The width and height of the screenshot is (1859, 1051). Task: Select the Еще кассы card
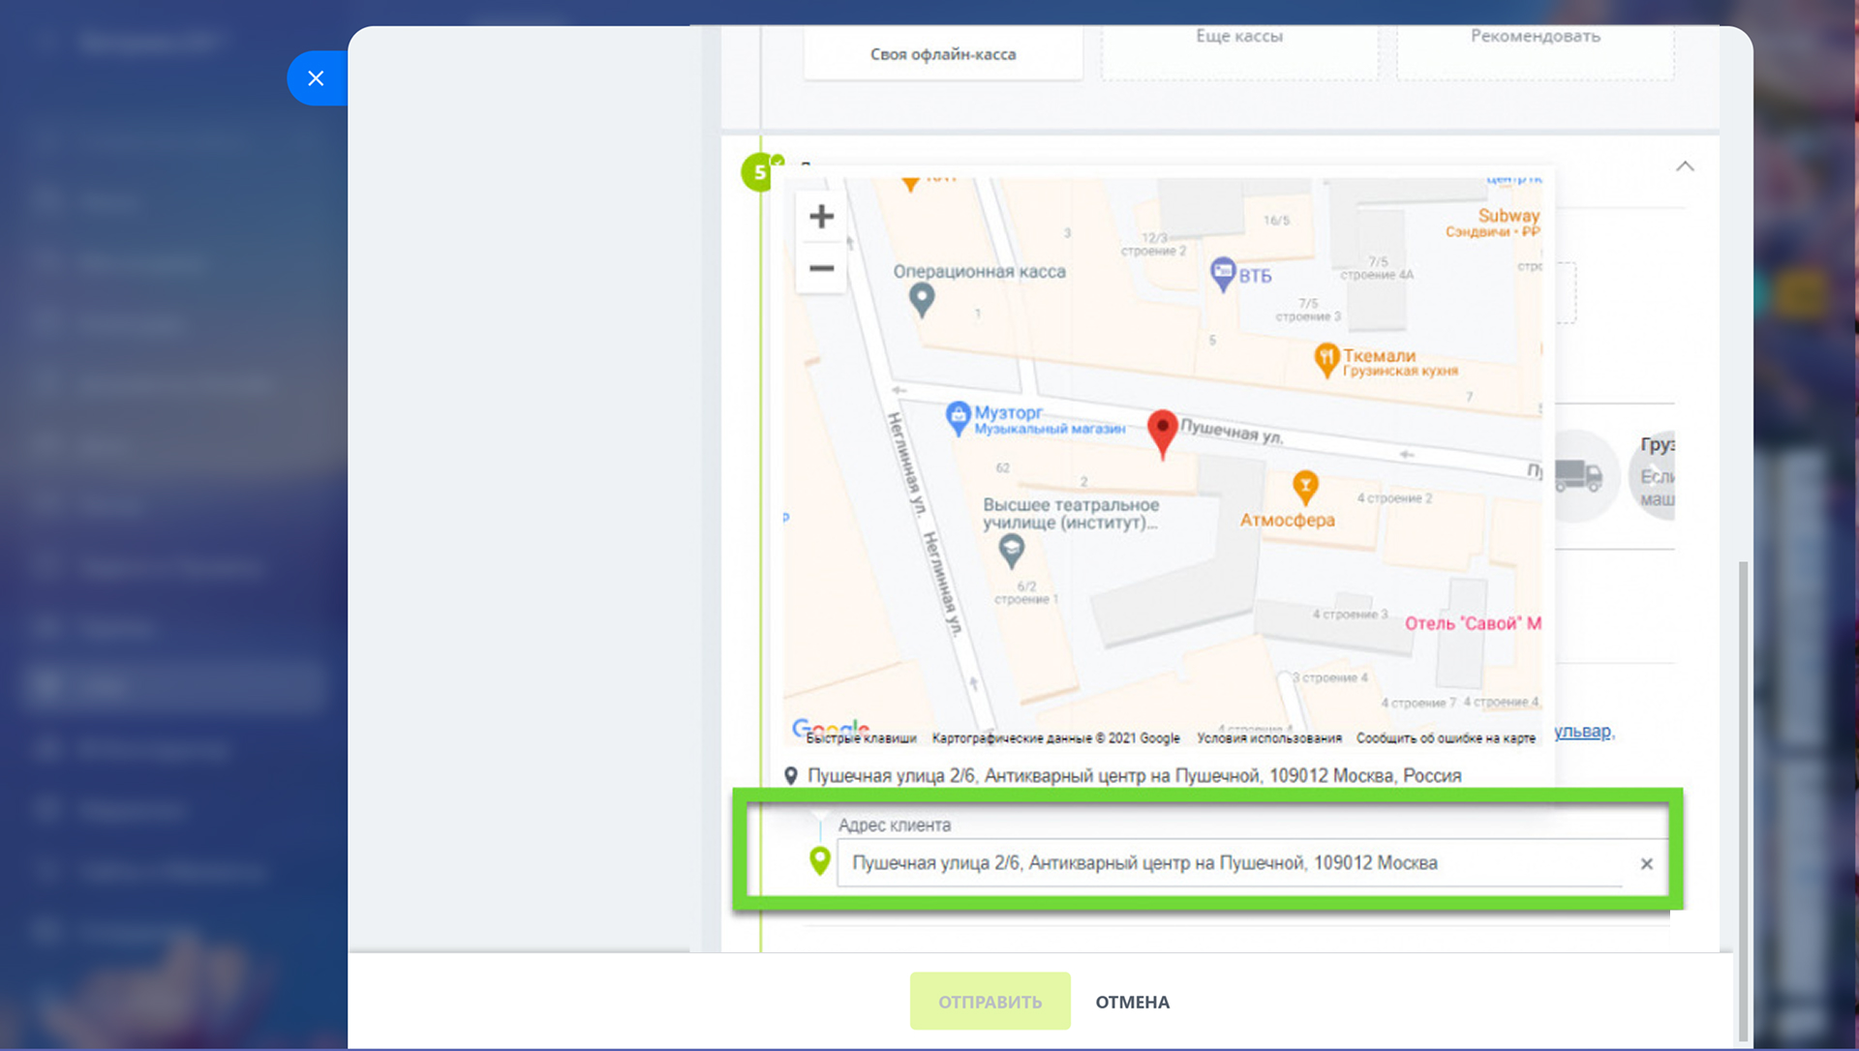[1239, 51]
